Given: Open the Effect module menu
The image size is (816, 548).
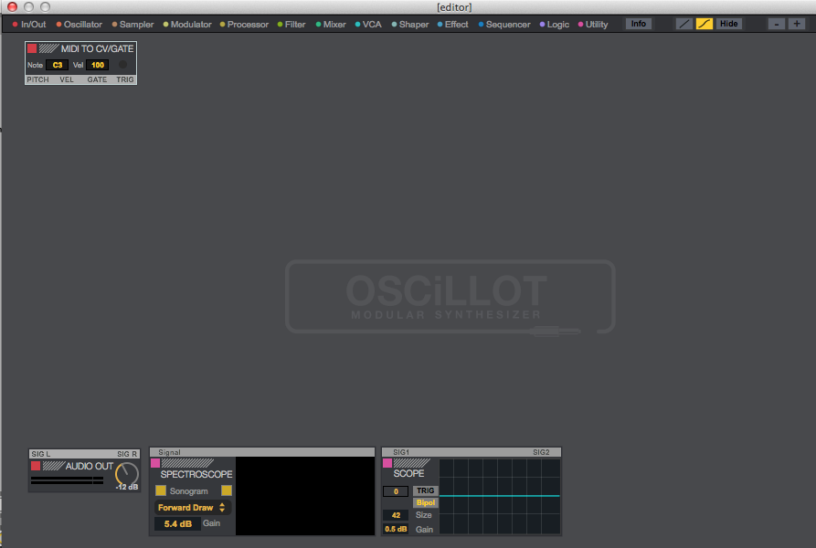Looking at the screenshot, I should pos(452,25).
